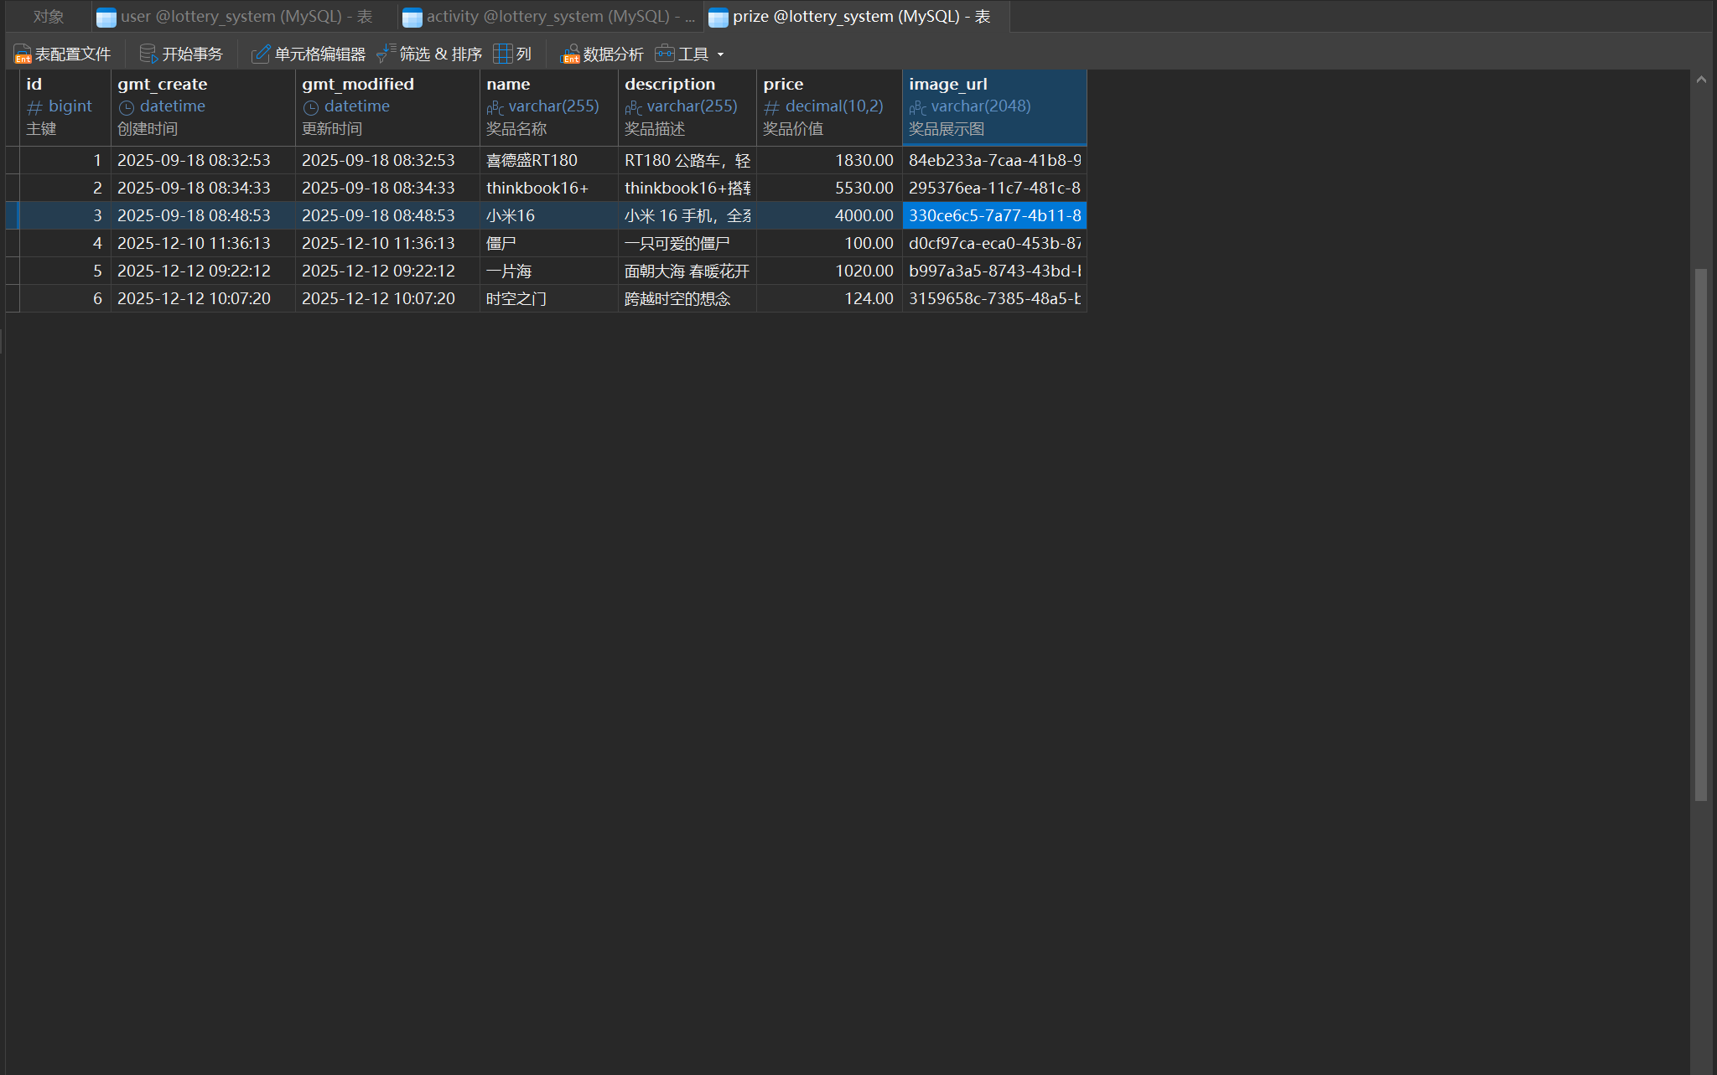Select the description column header
This screenshot has width=1717, height=1075.
(x=687, y=106)
